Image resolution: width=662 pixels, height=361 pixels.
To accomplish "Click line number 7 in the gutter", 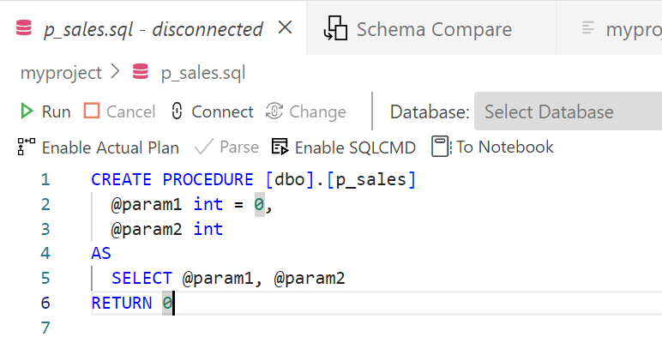I will pyautogui.click(x=45, y=328).
